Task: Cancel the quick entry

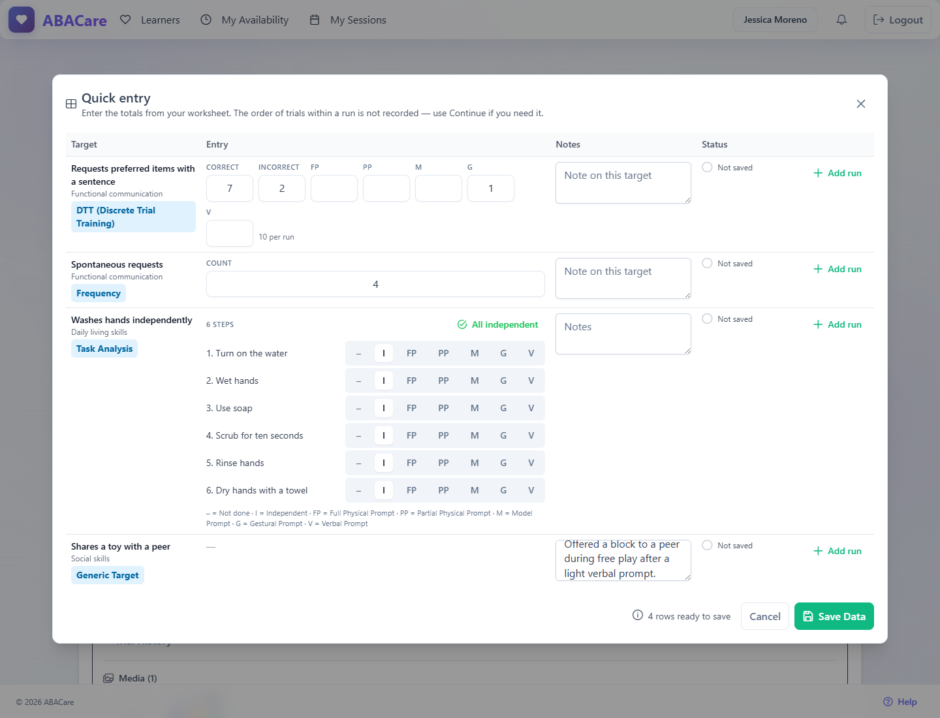Action: pos(765,616)
